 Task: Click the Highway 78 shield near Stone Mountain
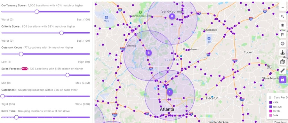(269, 67)
